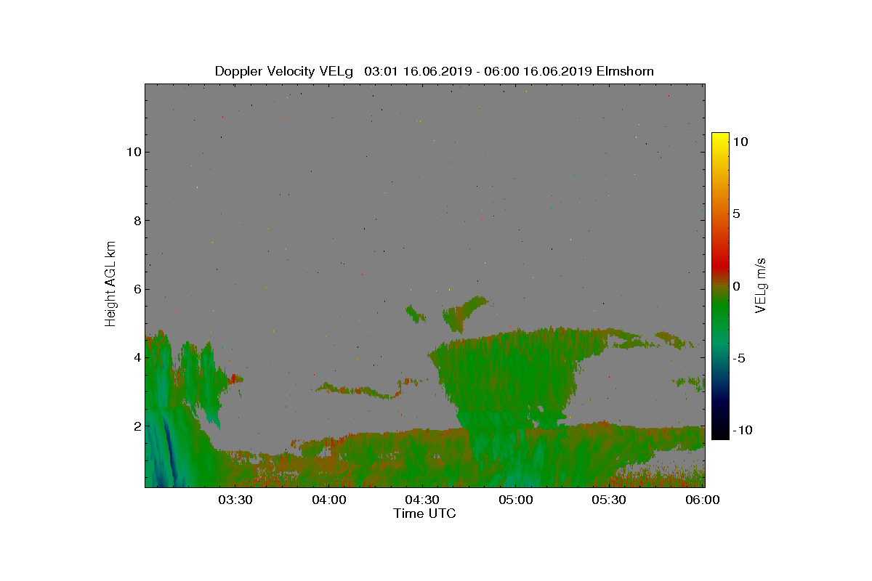
Task: Click the 'Time UTC' x-axis label
Action: (425, 513)
